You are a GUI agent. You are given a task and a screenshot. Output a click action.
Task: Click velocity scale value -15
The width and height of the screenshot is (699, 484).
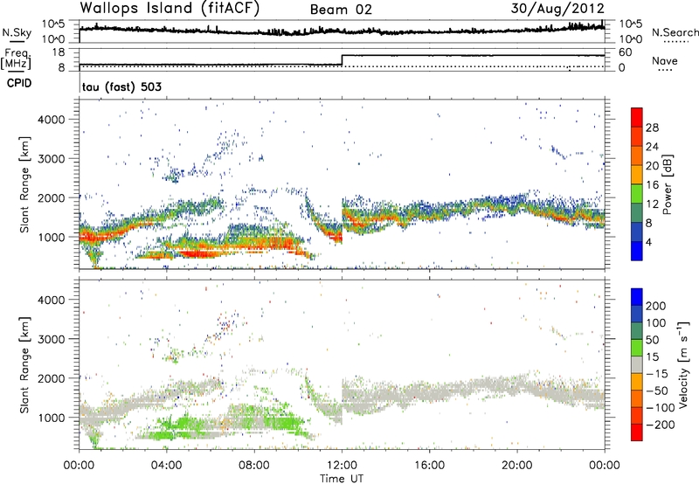tap(656, 374)
